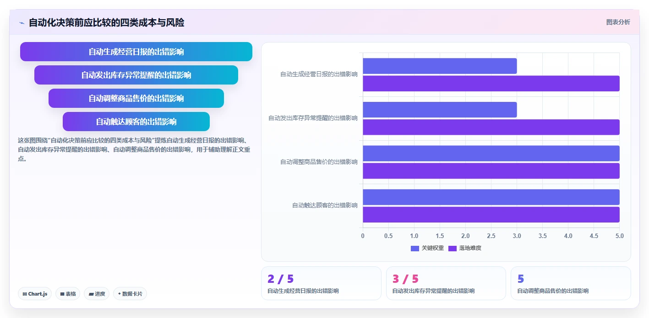Click 落地难度 bar for 自动触达顾客

491,215
